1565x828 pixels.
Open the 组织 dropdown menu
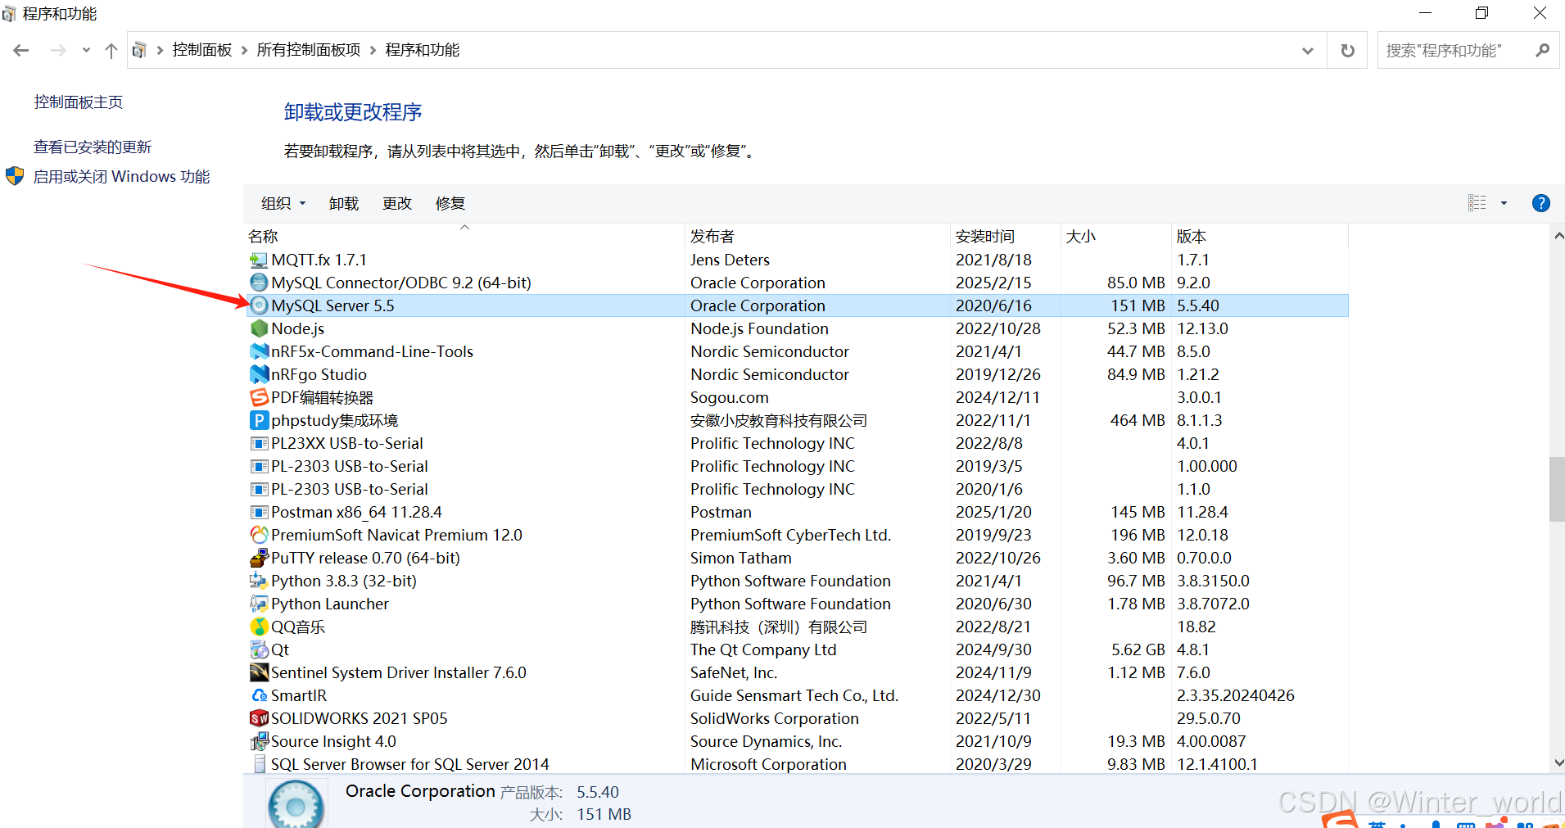click(283, 203)
